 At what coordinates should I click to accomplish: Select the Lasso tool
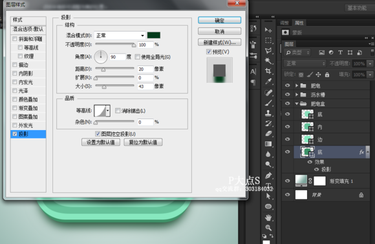click(x=268, y=50)
